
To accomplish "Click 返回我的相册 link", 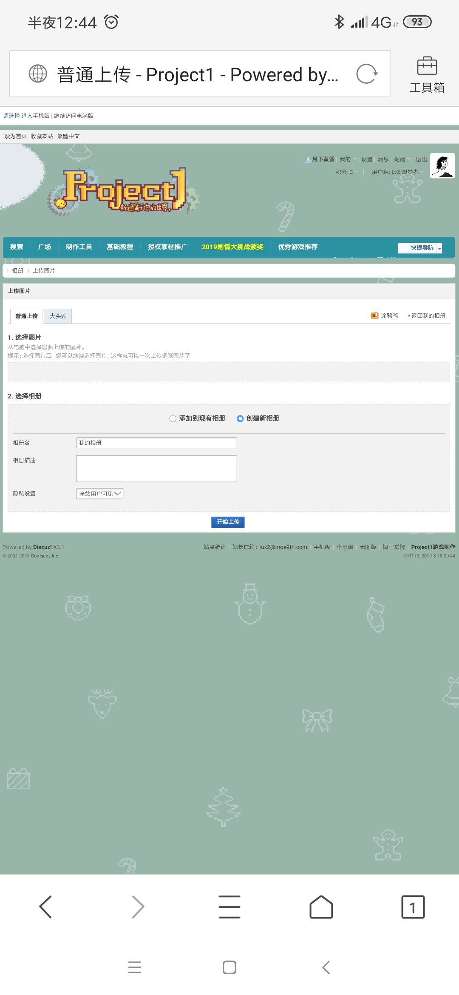I will (x=426, y=316).
